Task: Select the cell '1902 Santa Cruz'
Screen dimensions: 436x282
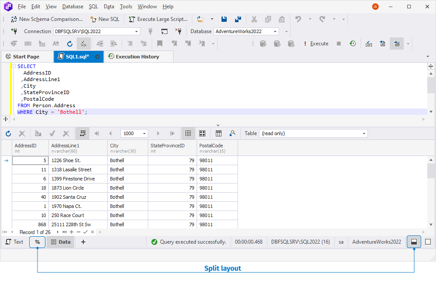Action: [78, 197]
